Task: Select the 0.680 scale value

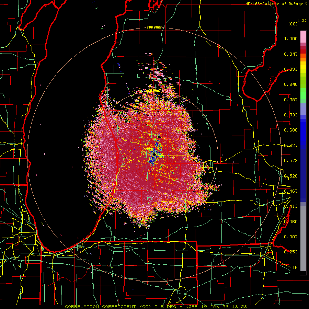Action: [291, 130]
